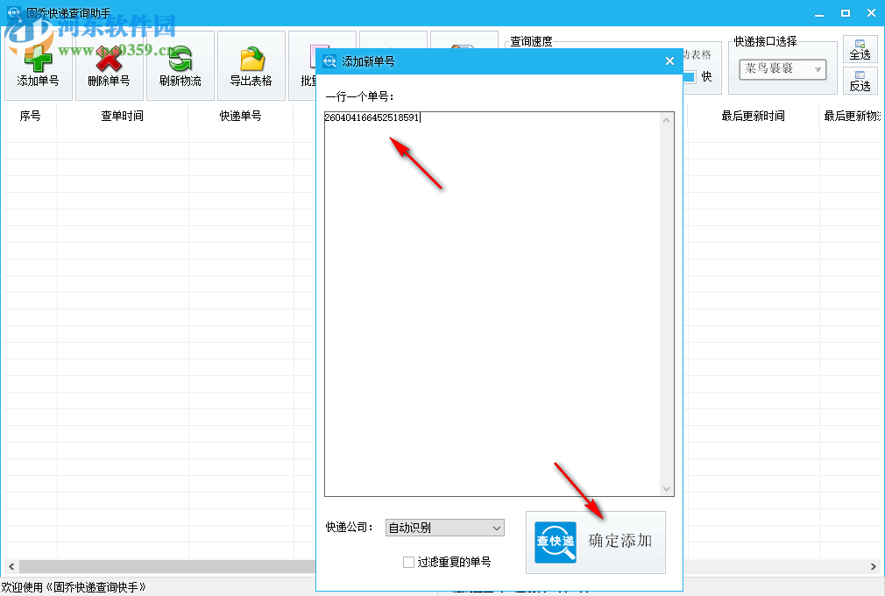
Task: Click the query speed slider near 快
Action: point(689,77)
